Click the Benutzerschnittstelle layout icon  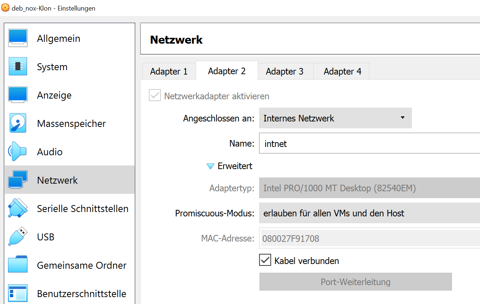coord(18,293)
